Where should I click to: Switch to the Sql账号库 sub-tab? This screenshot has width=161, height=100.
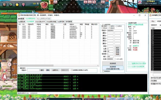(61, 22)
